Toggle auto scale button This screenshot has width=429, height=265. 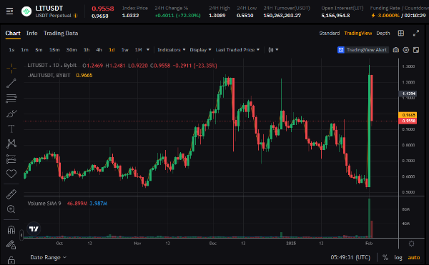(414, 257)
